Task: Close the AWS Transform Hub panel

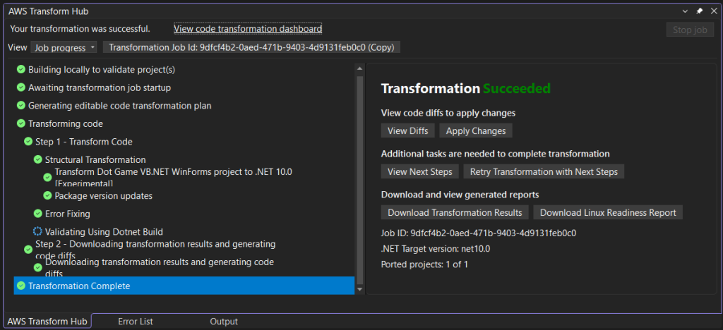Action: tap(714, 11)
